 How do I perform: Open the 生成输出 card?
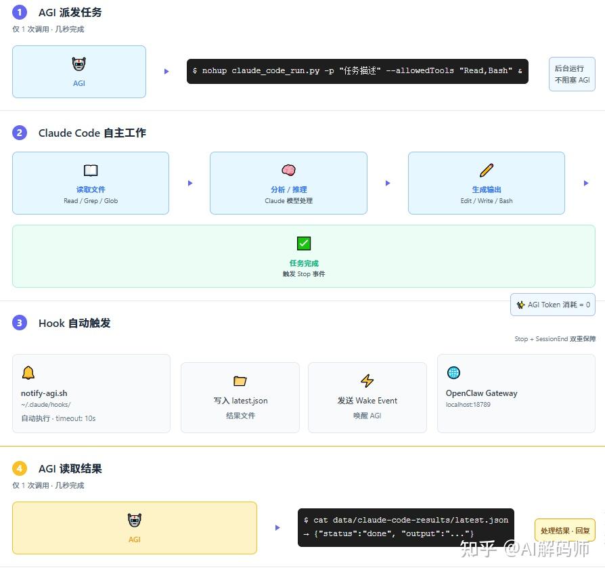click(x=487, y=183)
